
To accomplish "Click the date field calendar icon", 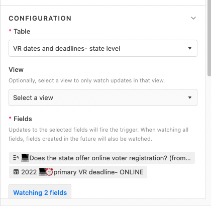I will click(16, 172).
